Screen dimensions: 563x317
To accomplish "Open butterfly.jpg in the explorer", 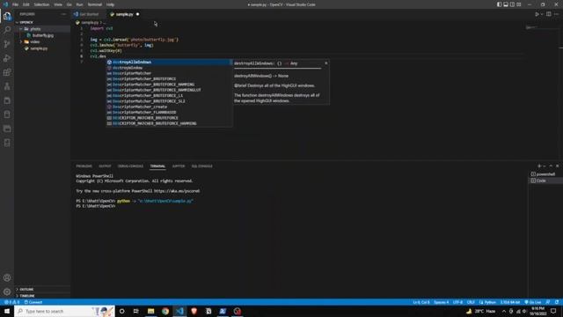I will pos(42,35).
